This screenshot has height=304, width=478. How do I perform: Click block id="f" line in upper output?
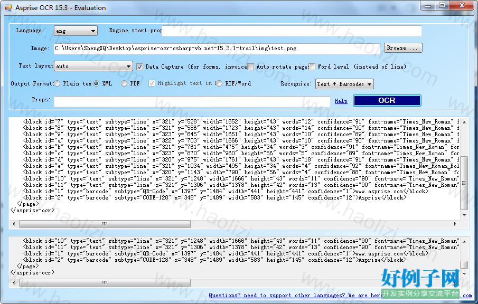point(241,173)
